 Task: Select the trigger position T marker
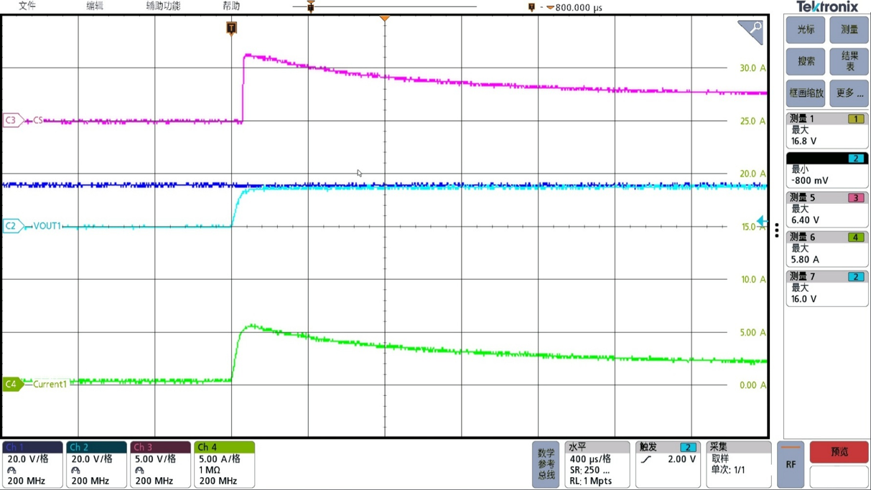click(231, 28)
